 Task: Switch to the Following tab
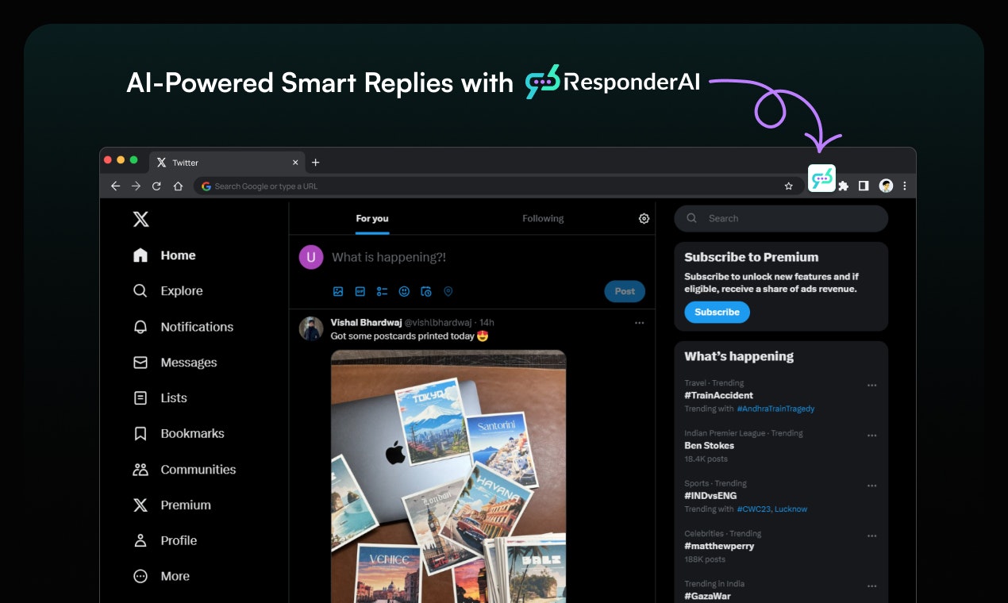(543, 219)
